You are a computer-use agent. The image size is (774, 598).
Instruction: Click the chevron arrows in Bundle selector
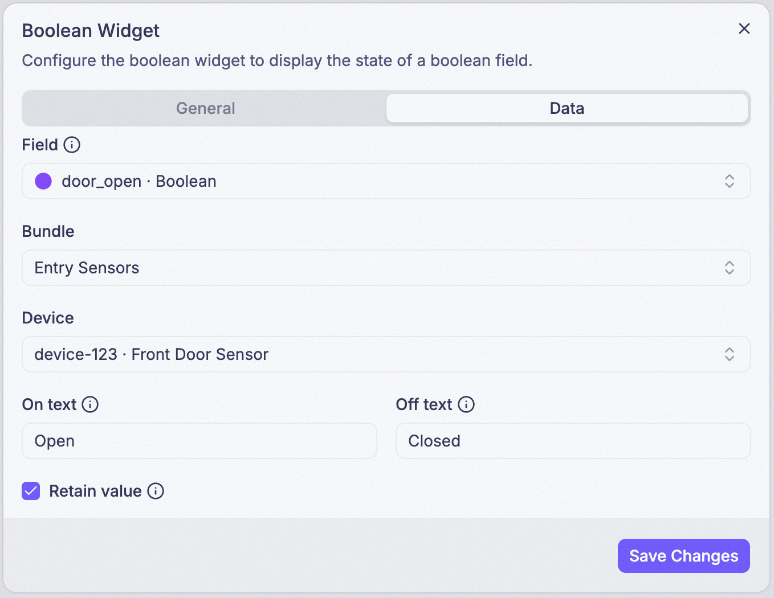(730, 268)
